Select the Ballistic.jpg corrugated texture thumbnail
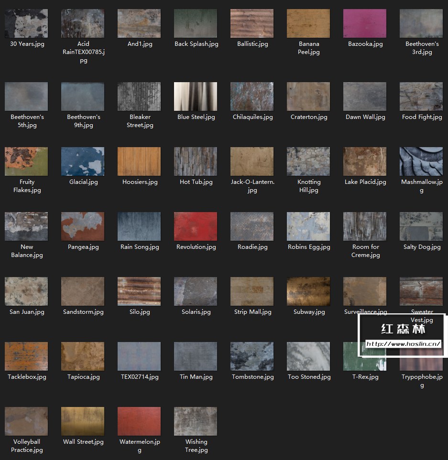This screenshot has width=448, height=460. (252, 23)
